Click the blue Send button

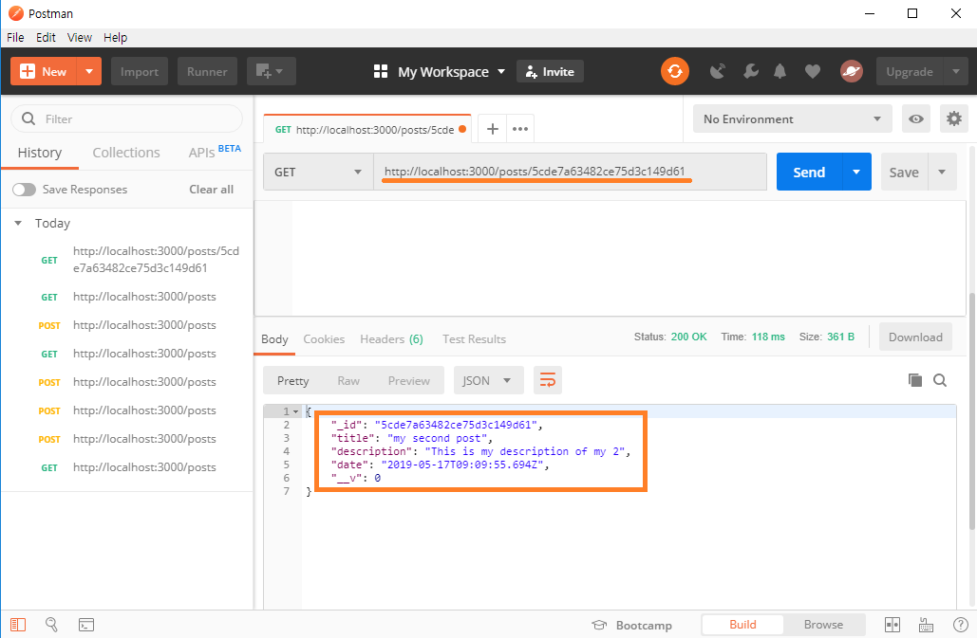pyautogui.click(x=809, y=172)
